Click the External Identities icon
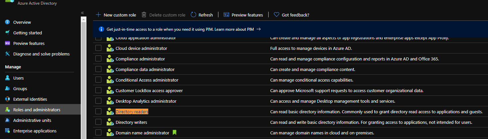The image size is (488, 139). tap(7, 99)
